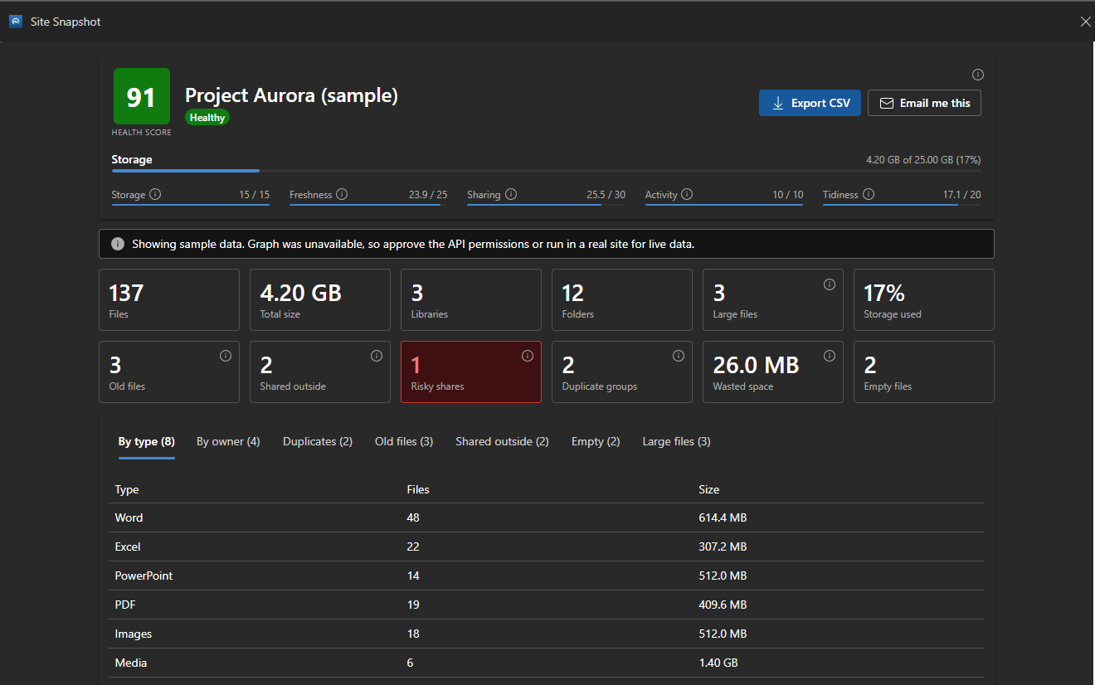Click the info icon on the Shared outside card
Screen dimensions: 1095x685
click(377, 356)
